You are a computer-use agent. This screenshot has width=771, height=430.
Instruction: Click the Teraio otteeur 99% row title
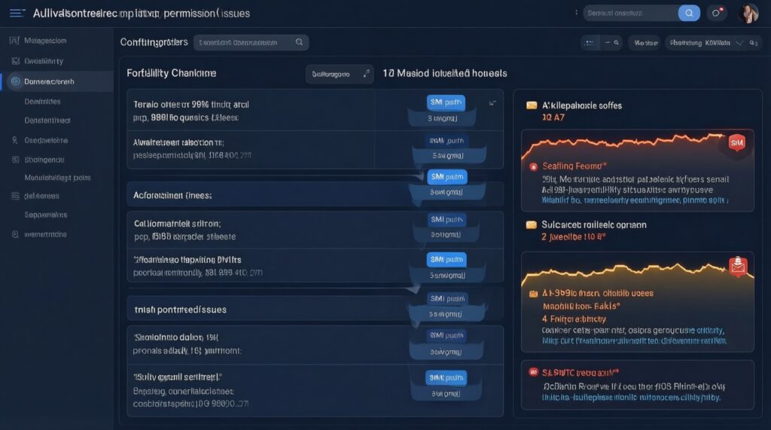[190, 105]
